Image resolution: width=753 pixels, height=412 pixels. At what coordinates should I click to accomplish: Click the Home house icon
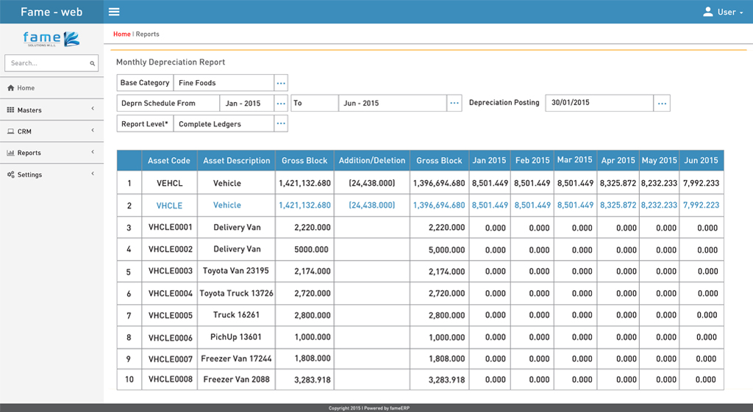click(10, 88)
